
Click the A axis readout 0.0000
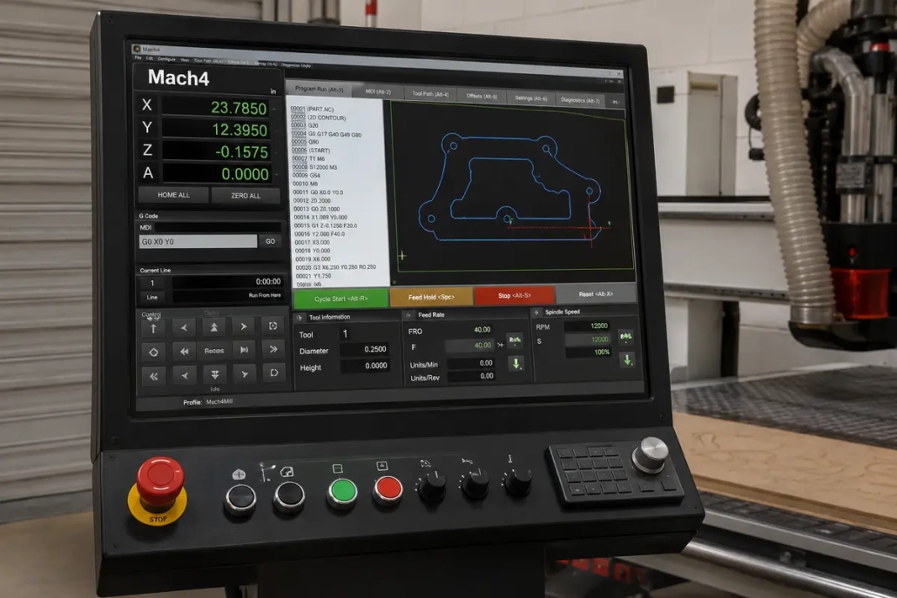pyautogui.click(x=215, y=173)
